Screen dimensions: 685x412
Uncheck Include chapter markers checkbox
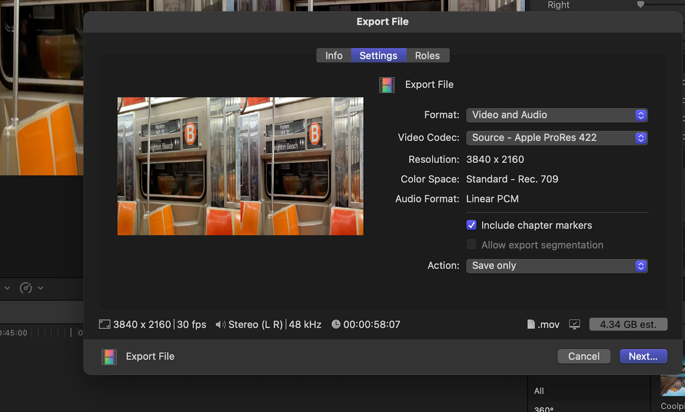coord(471,225)
